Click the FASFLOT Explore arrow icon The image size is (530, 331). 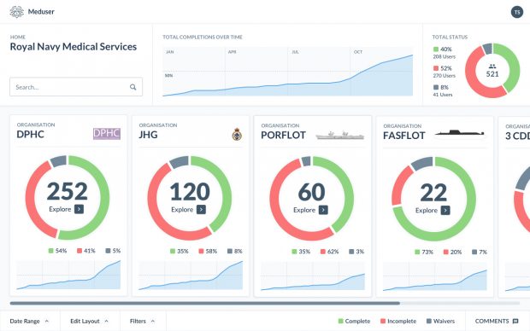(x=445, y=210)
